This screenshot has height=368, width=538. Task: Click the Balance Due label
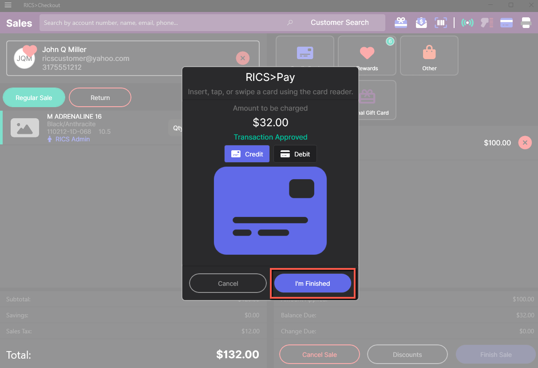tap(298, 316)
